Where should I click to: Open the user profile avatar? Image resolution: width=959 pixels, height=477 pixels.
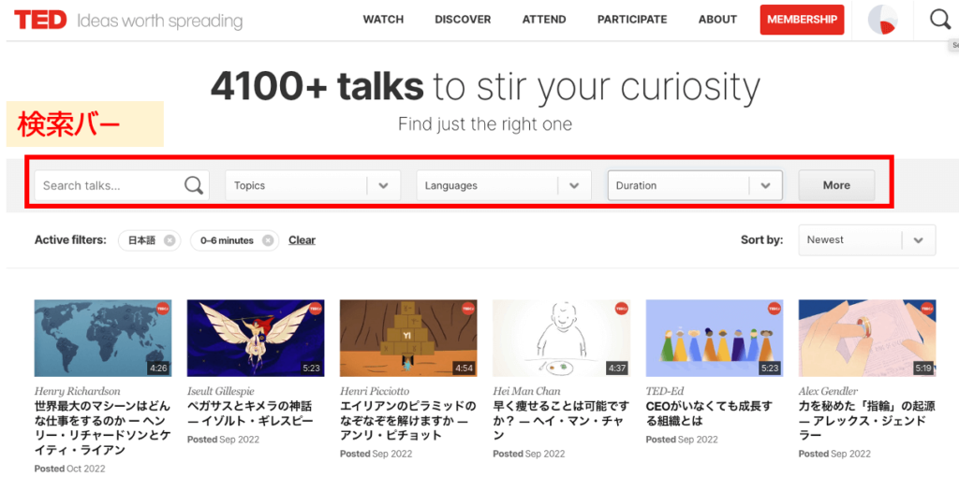pos(882,20)
